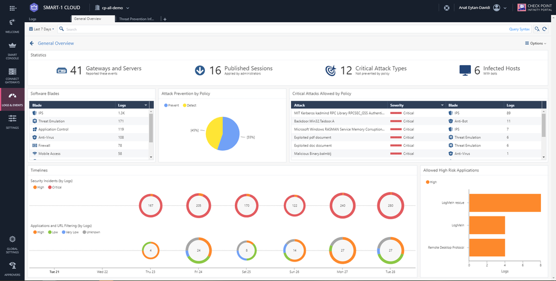Open Smart Console from the sidebar
The height and width of the screenshot is (281, 556).
point(12,49)
